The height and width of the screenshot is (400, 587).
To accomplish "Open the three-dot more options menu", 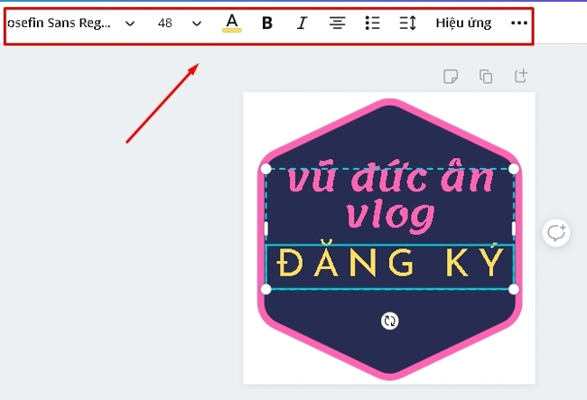I will tap(519, 23).
